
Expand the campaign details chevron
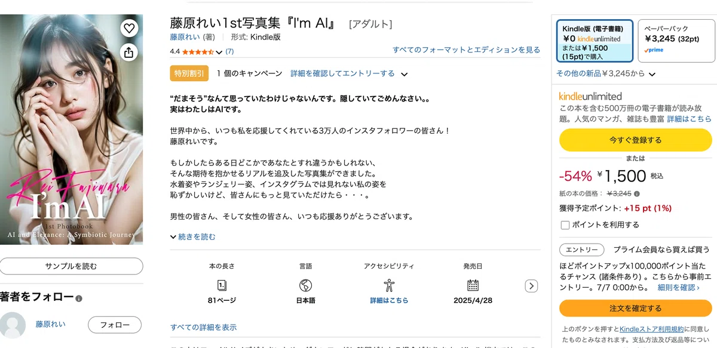(405, 74)
